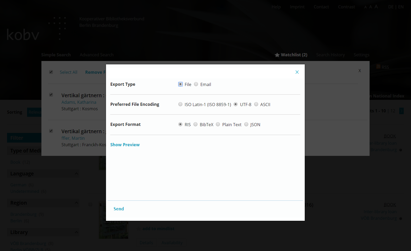Image resolution: width=411 pixels, height=251 pixels.
Task: Close the watchlist panel with X
Action: (x=359, y=71)
